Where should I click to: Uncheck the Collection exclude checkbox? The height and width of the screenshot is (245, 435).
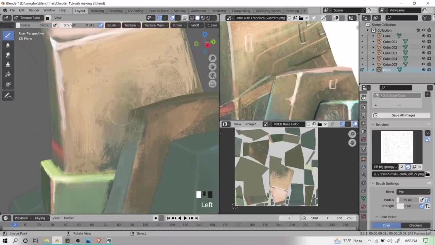click(418, 30)
